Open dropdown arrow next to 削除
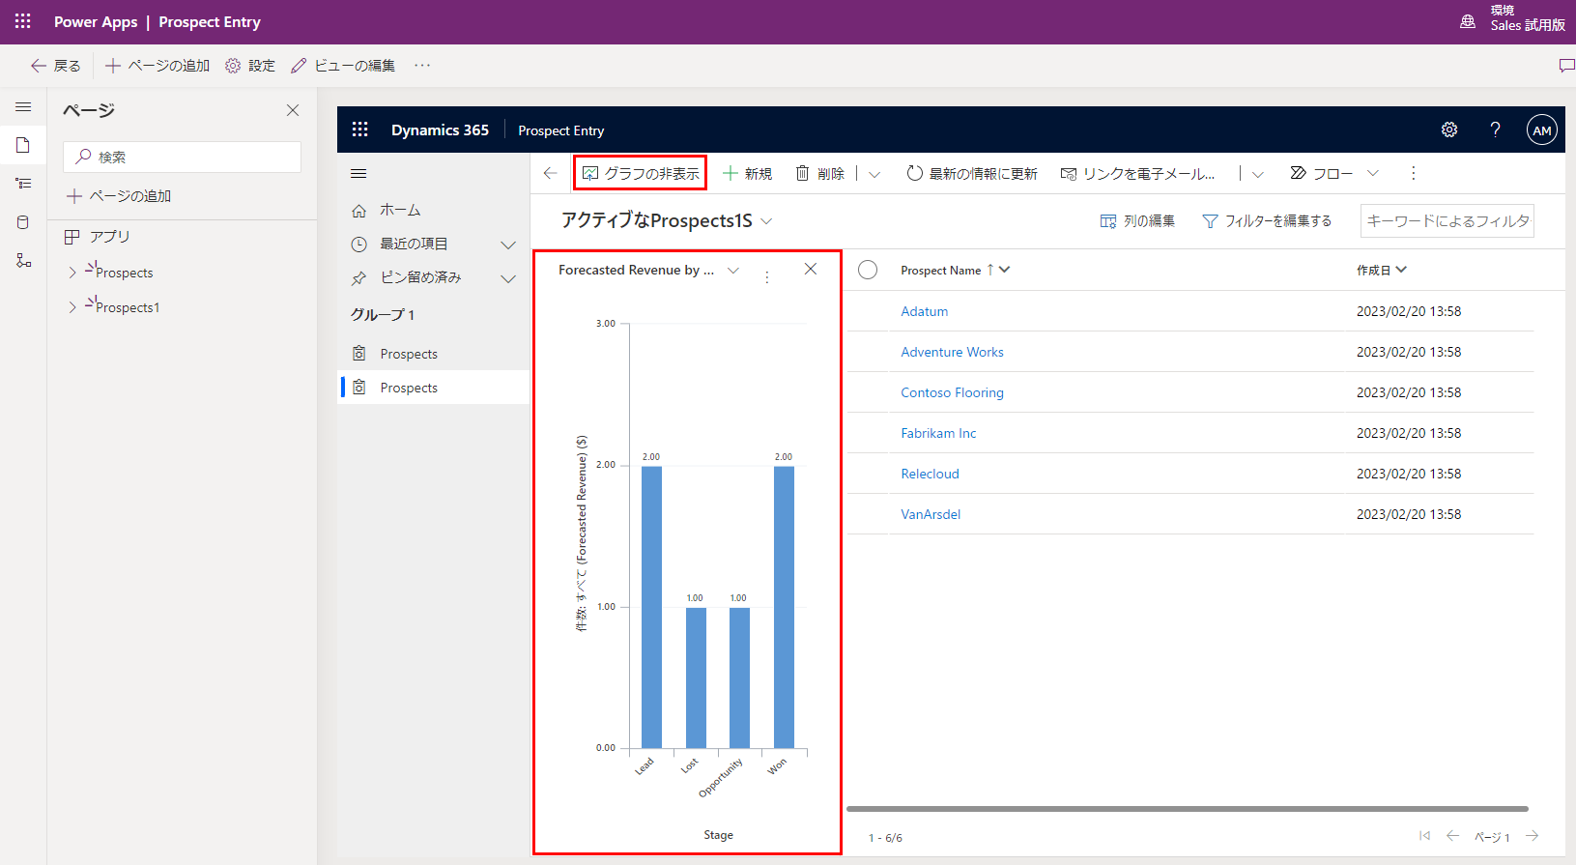 tap(874, 174)
